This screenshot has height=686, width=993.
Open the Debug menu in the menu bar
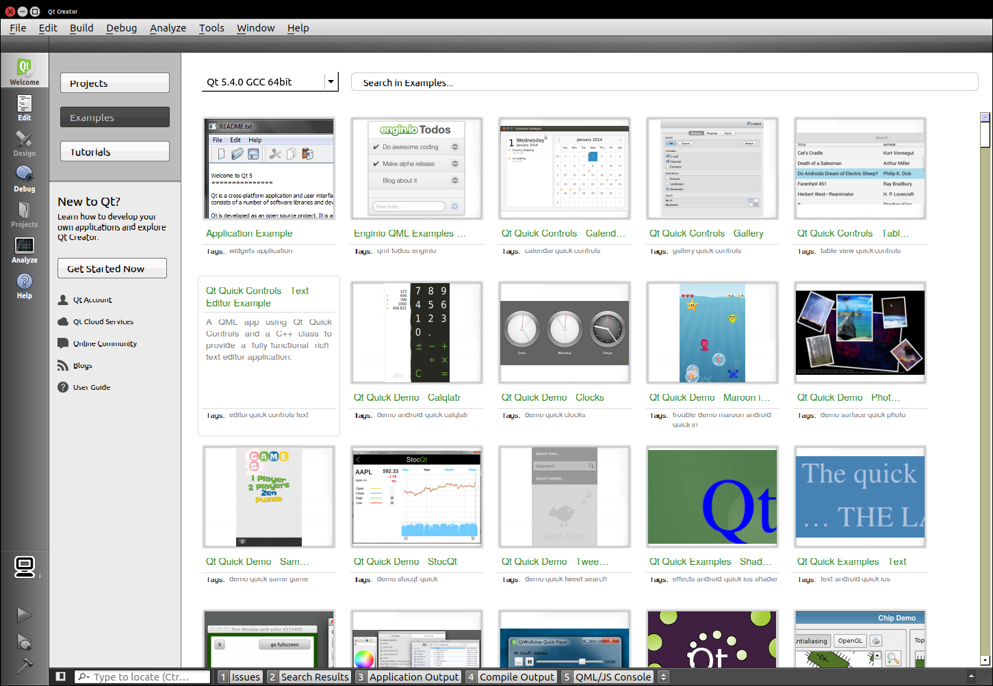tap(121, 28)
